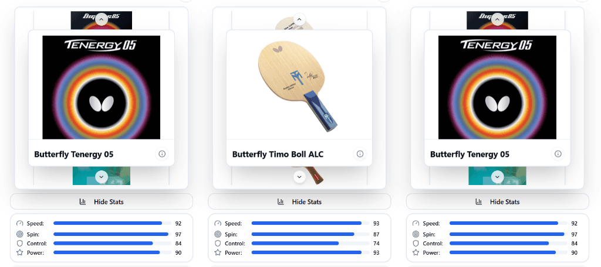The height and width of the screenshot is (267, 601).
Task: Click the Butterfly Timo Boll ALC title
Action: coord(278,155)
